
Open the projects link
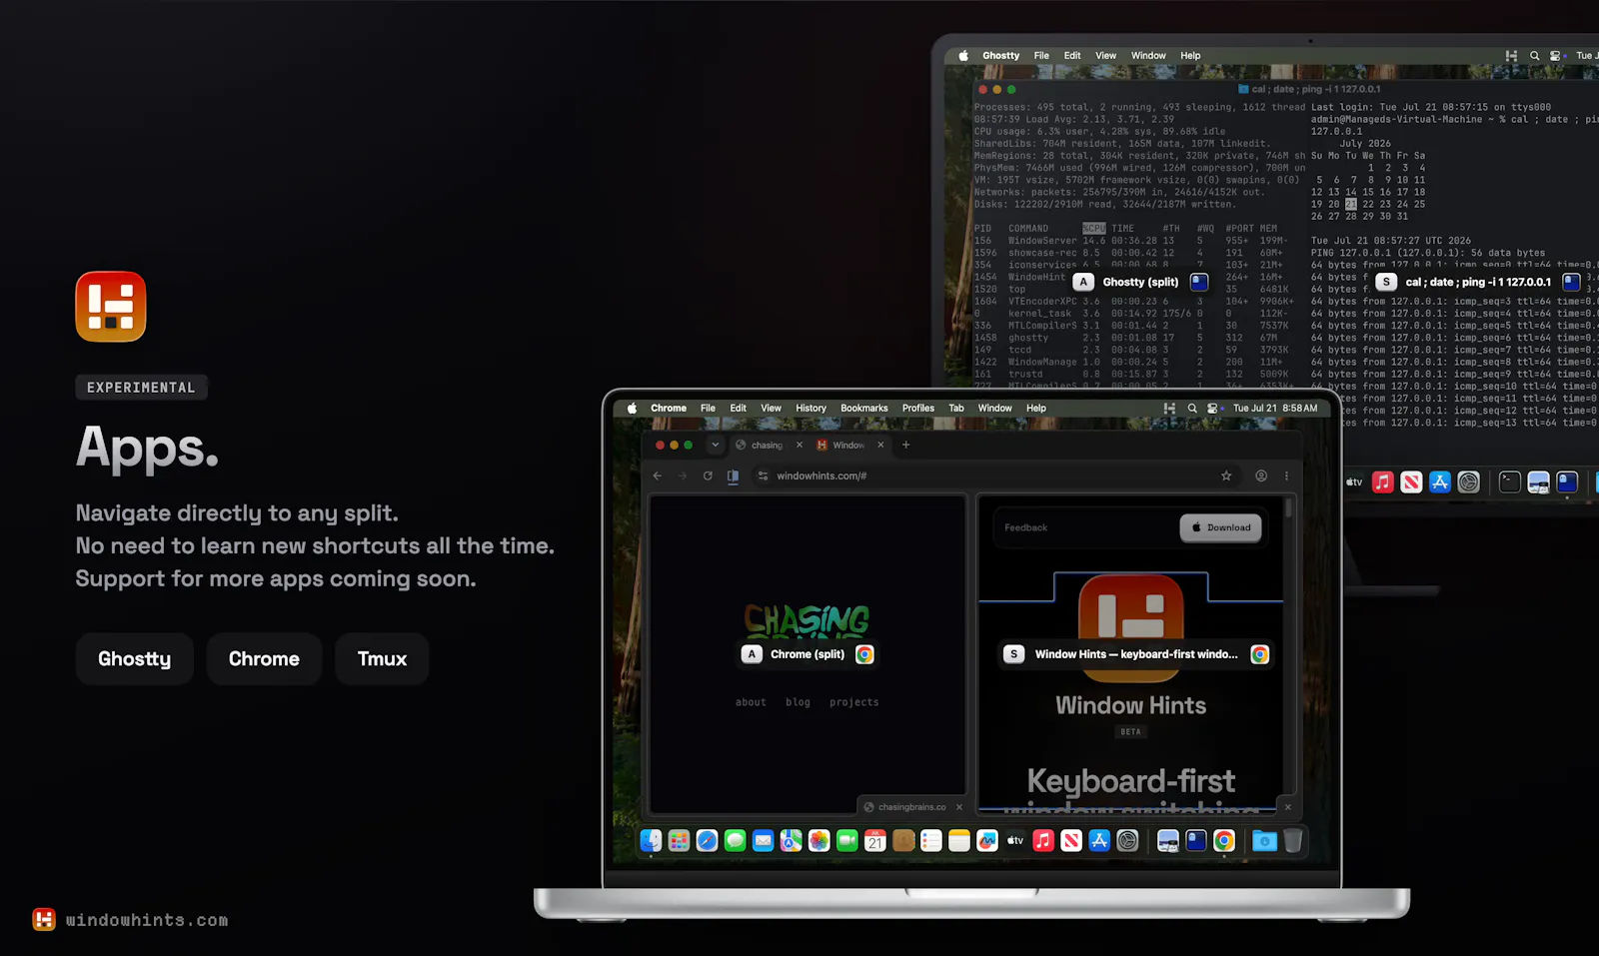point(853,702)
